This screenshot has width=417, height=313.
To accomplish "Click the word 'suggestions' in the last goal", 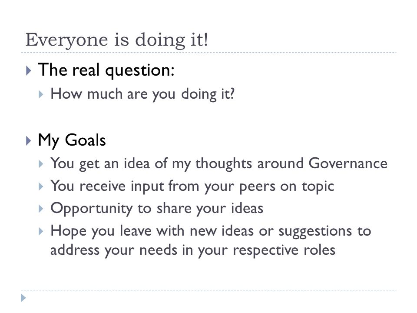I will click(x=315, y=232).
